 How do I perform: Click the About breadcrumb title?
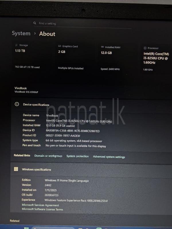(x=47, y=34)
